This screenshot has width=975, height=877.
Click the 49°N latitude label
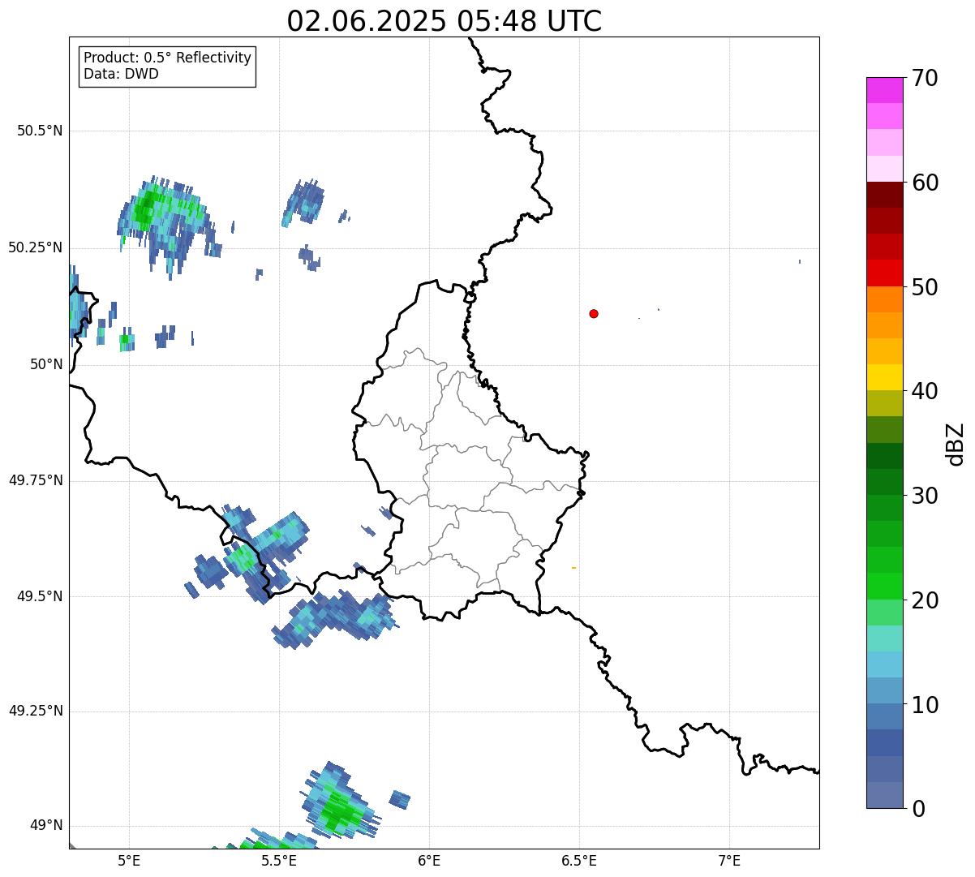45,825
